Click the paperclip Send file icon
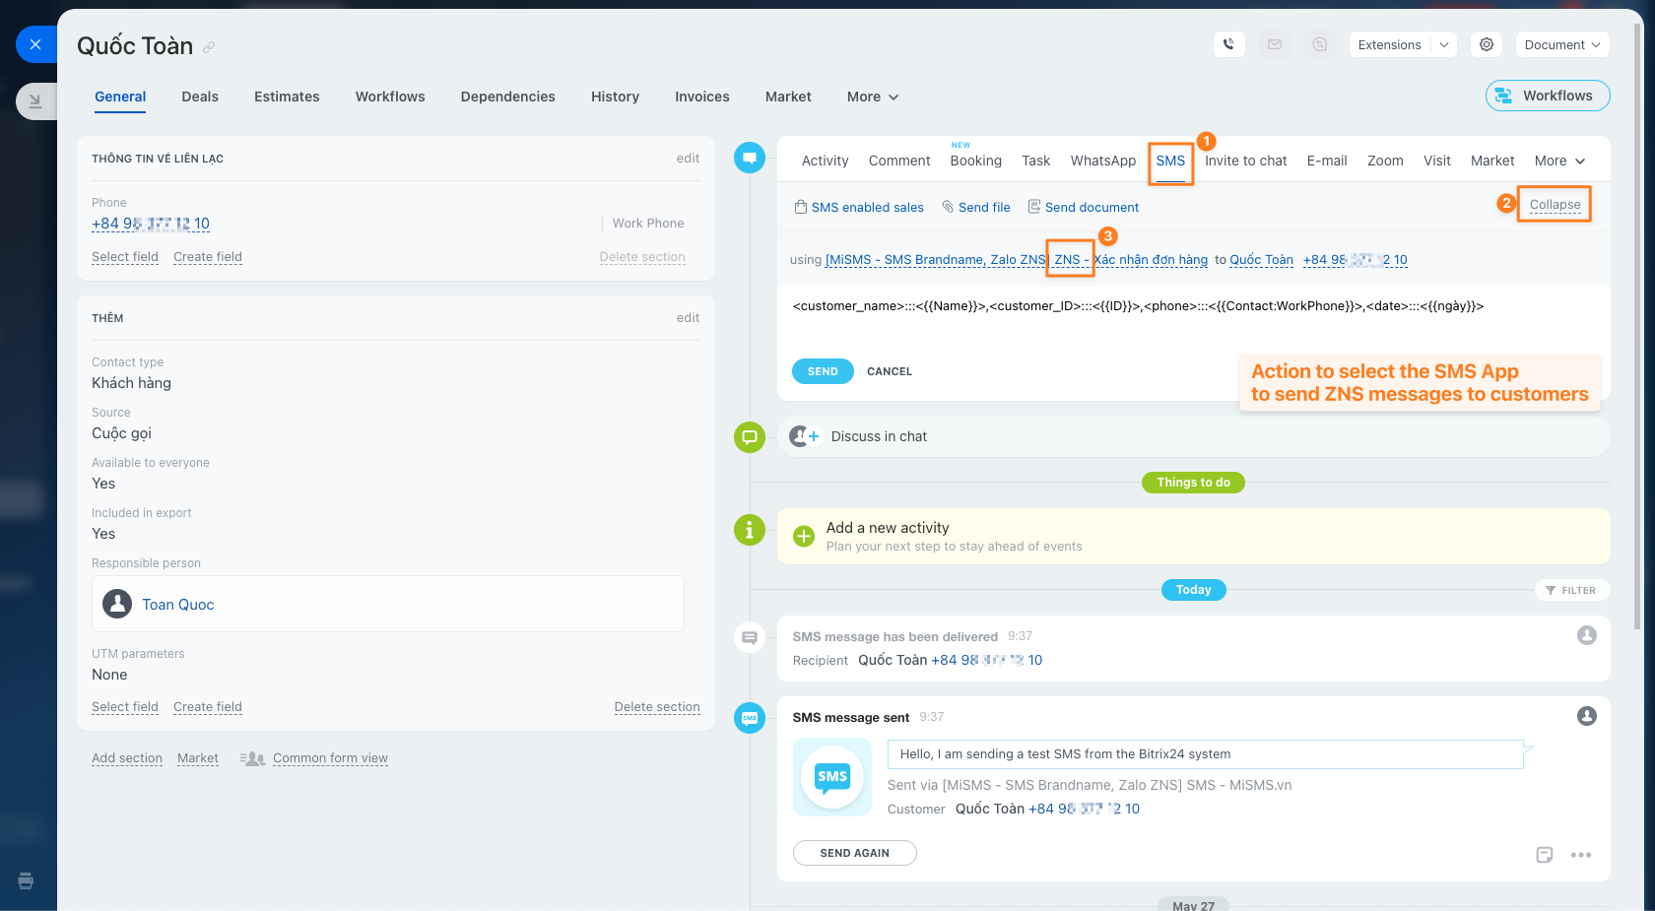This screenshot has width=1655, height=911. coord(948,207)
